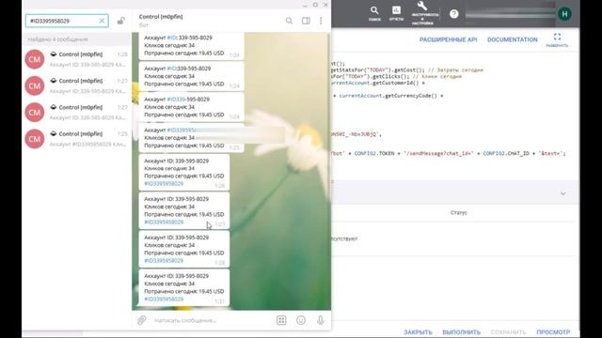Click the lock icon beside the search field
This screenshot has height=338, width=602.
click(121, 21)
